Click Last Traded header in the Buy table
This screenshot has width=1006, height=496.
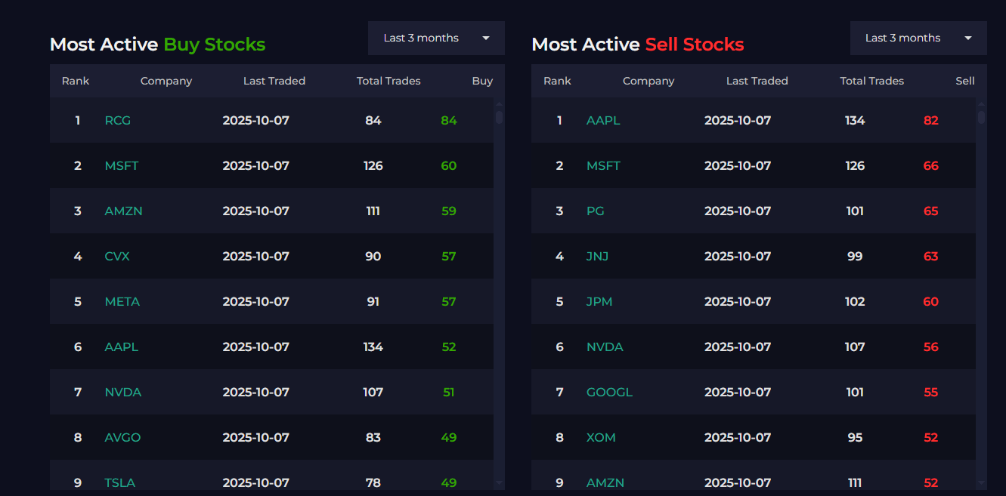[x=274, y=81]
